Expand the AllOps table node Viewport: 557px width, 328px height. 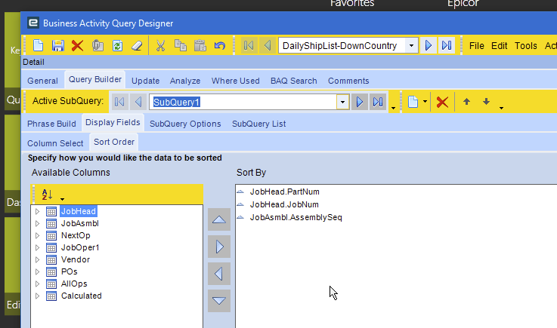37,284
